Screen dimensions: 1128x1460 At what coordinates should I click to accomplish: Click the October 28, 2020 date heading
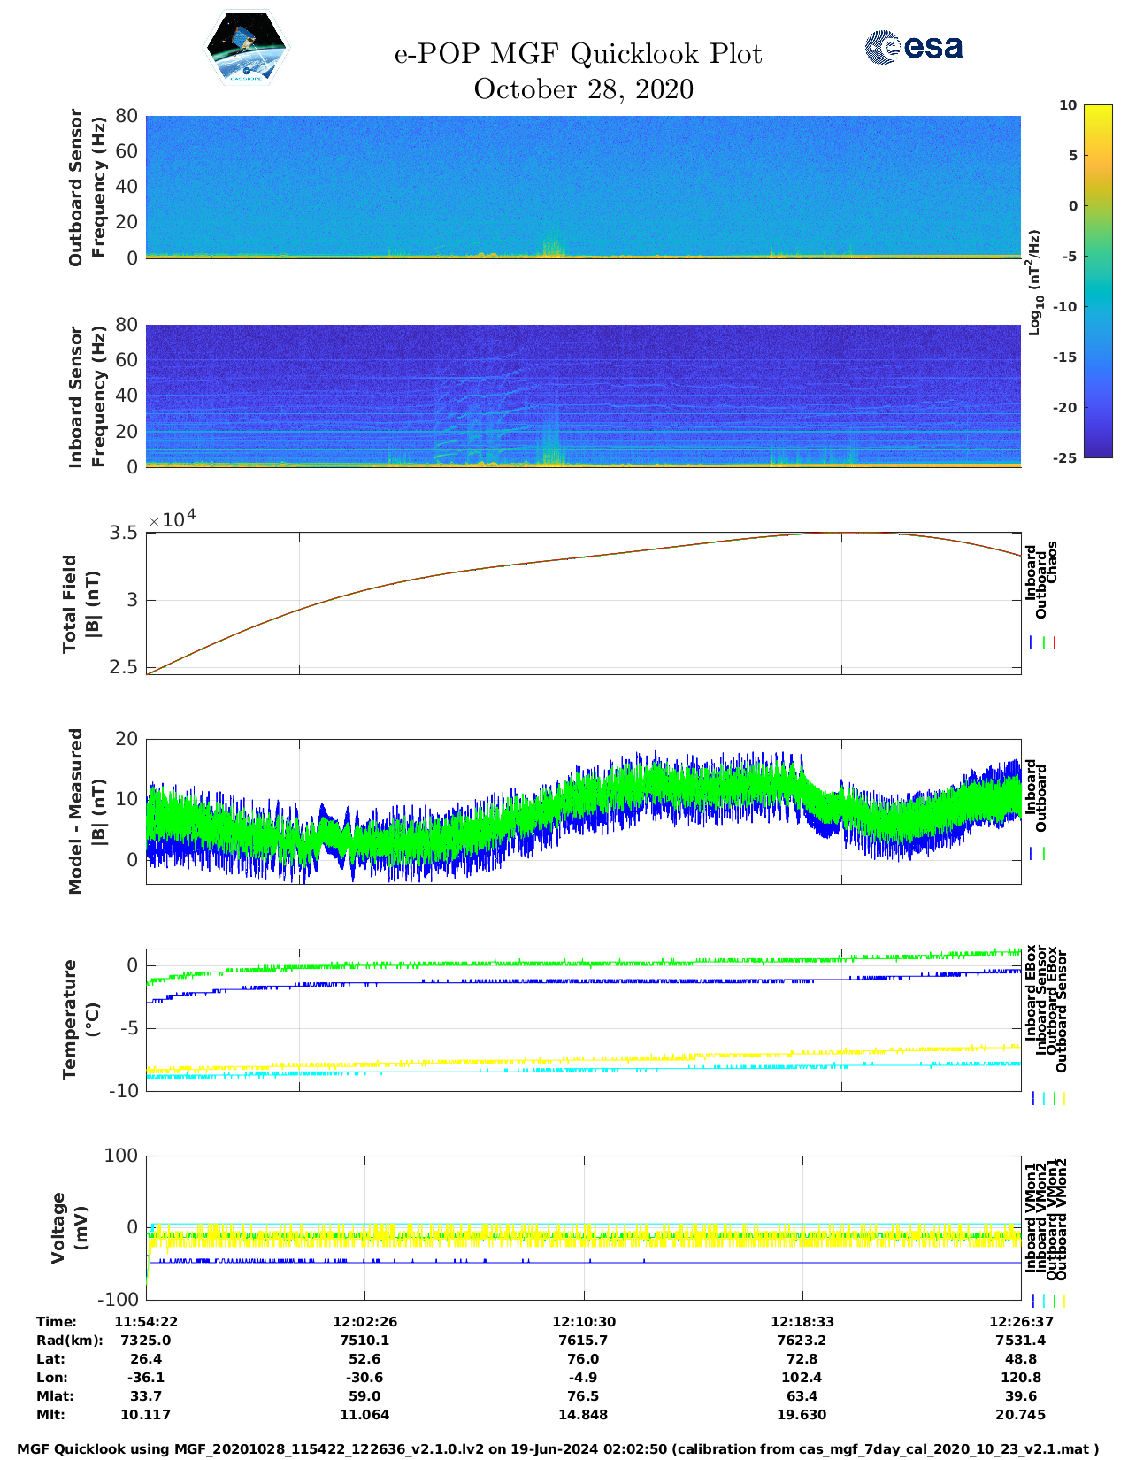coord(583,89)
